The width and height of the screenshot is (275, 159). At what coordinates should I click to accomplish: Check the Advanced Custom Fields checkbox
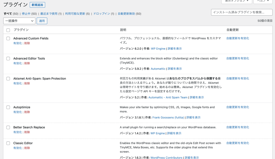[8, 38]
